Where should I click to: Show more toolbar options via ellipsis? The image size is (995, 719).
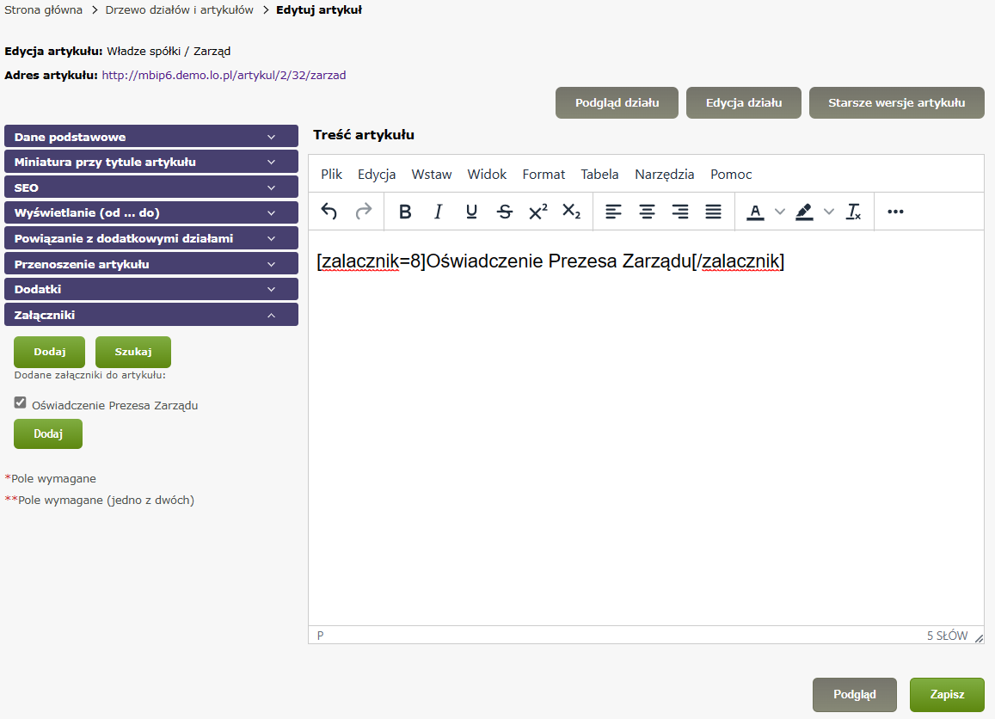pos(895,212)
